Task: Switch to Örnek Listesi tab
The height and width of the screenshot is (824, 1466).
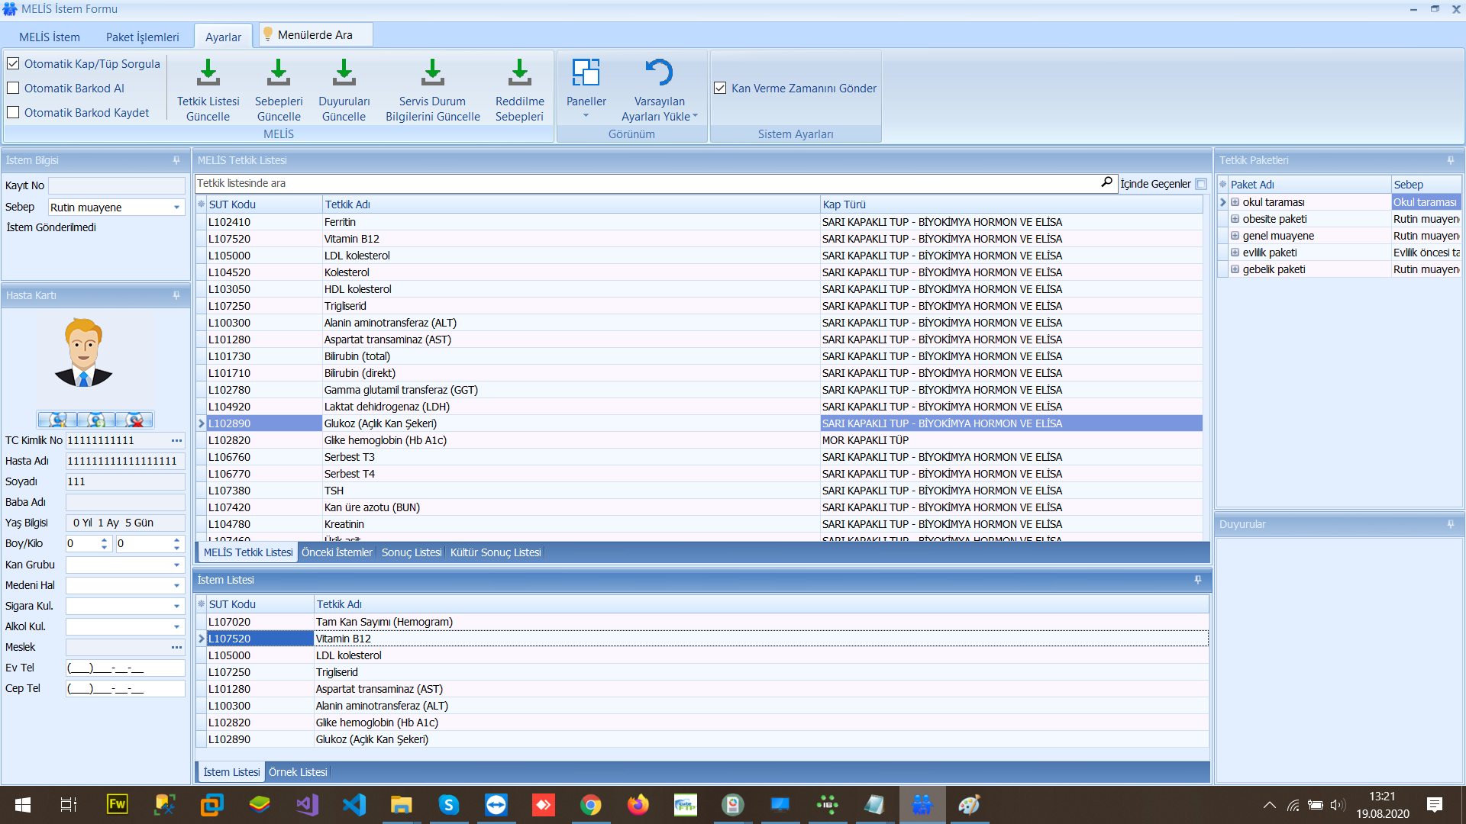Action: tap(298, 772)
